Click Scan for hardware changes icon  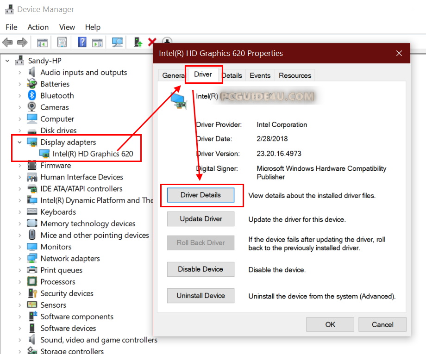pos(117,43)
